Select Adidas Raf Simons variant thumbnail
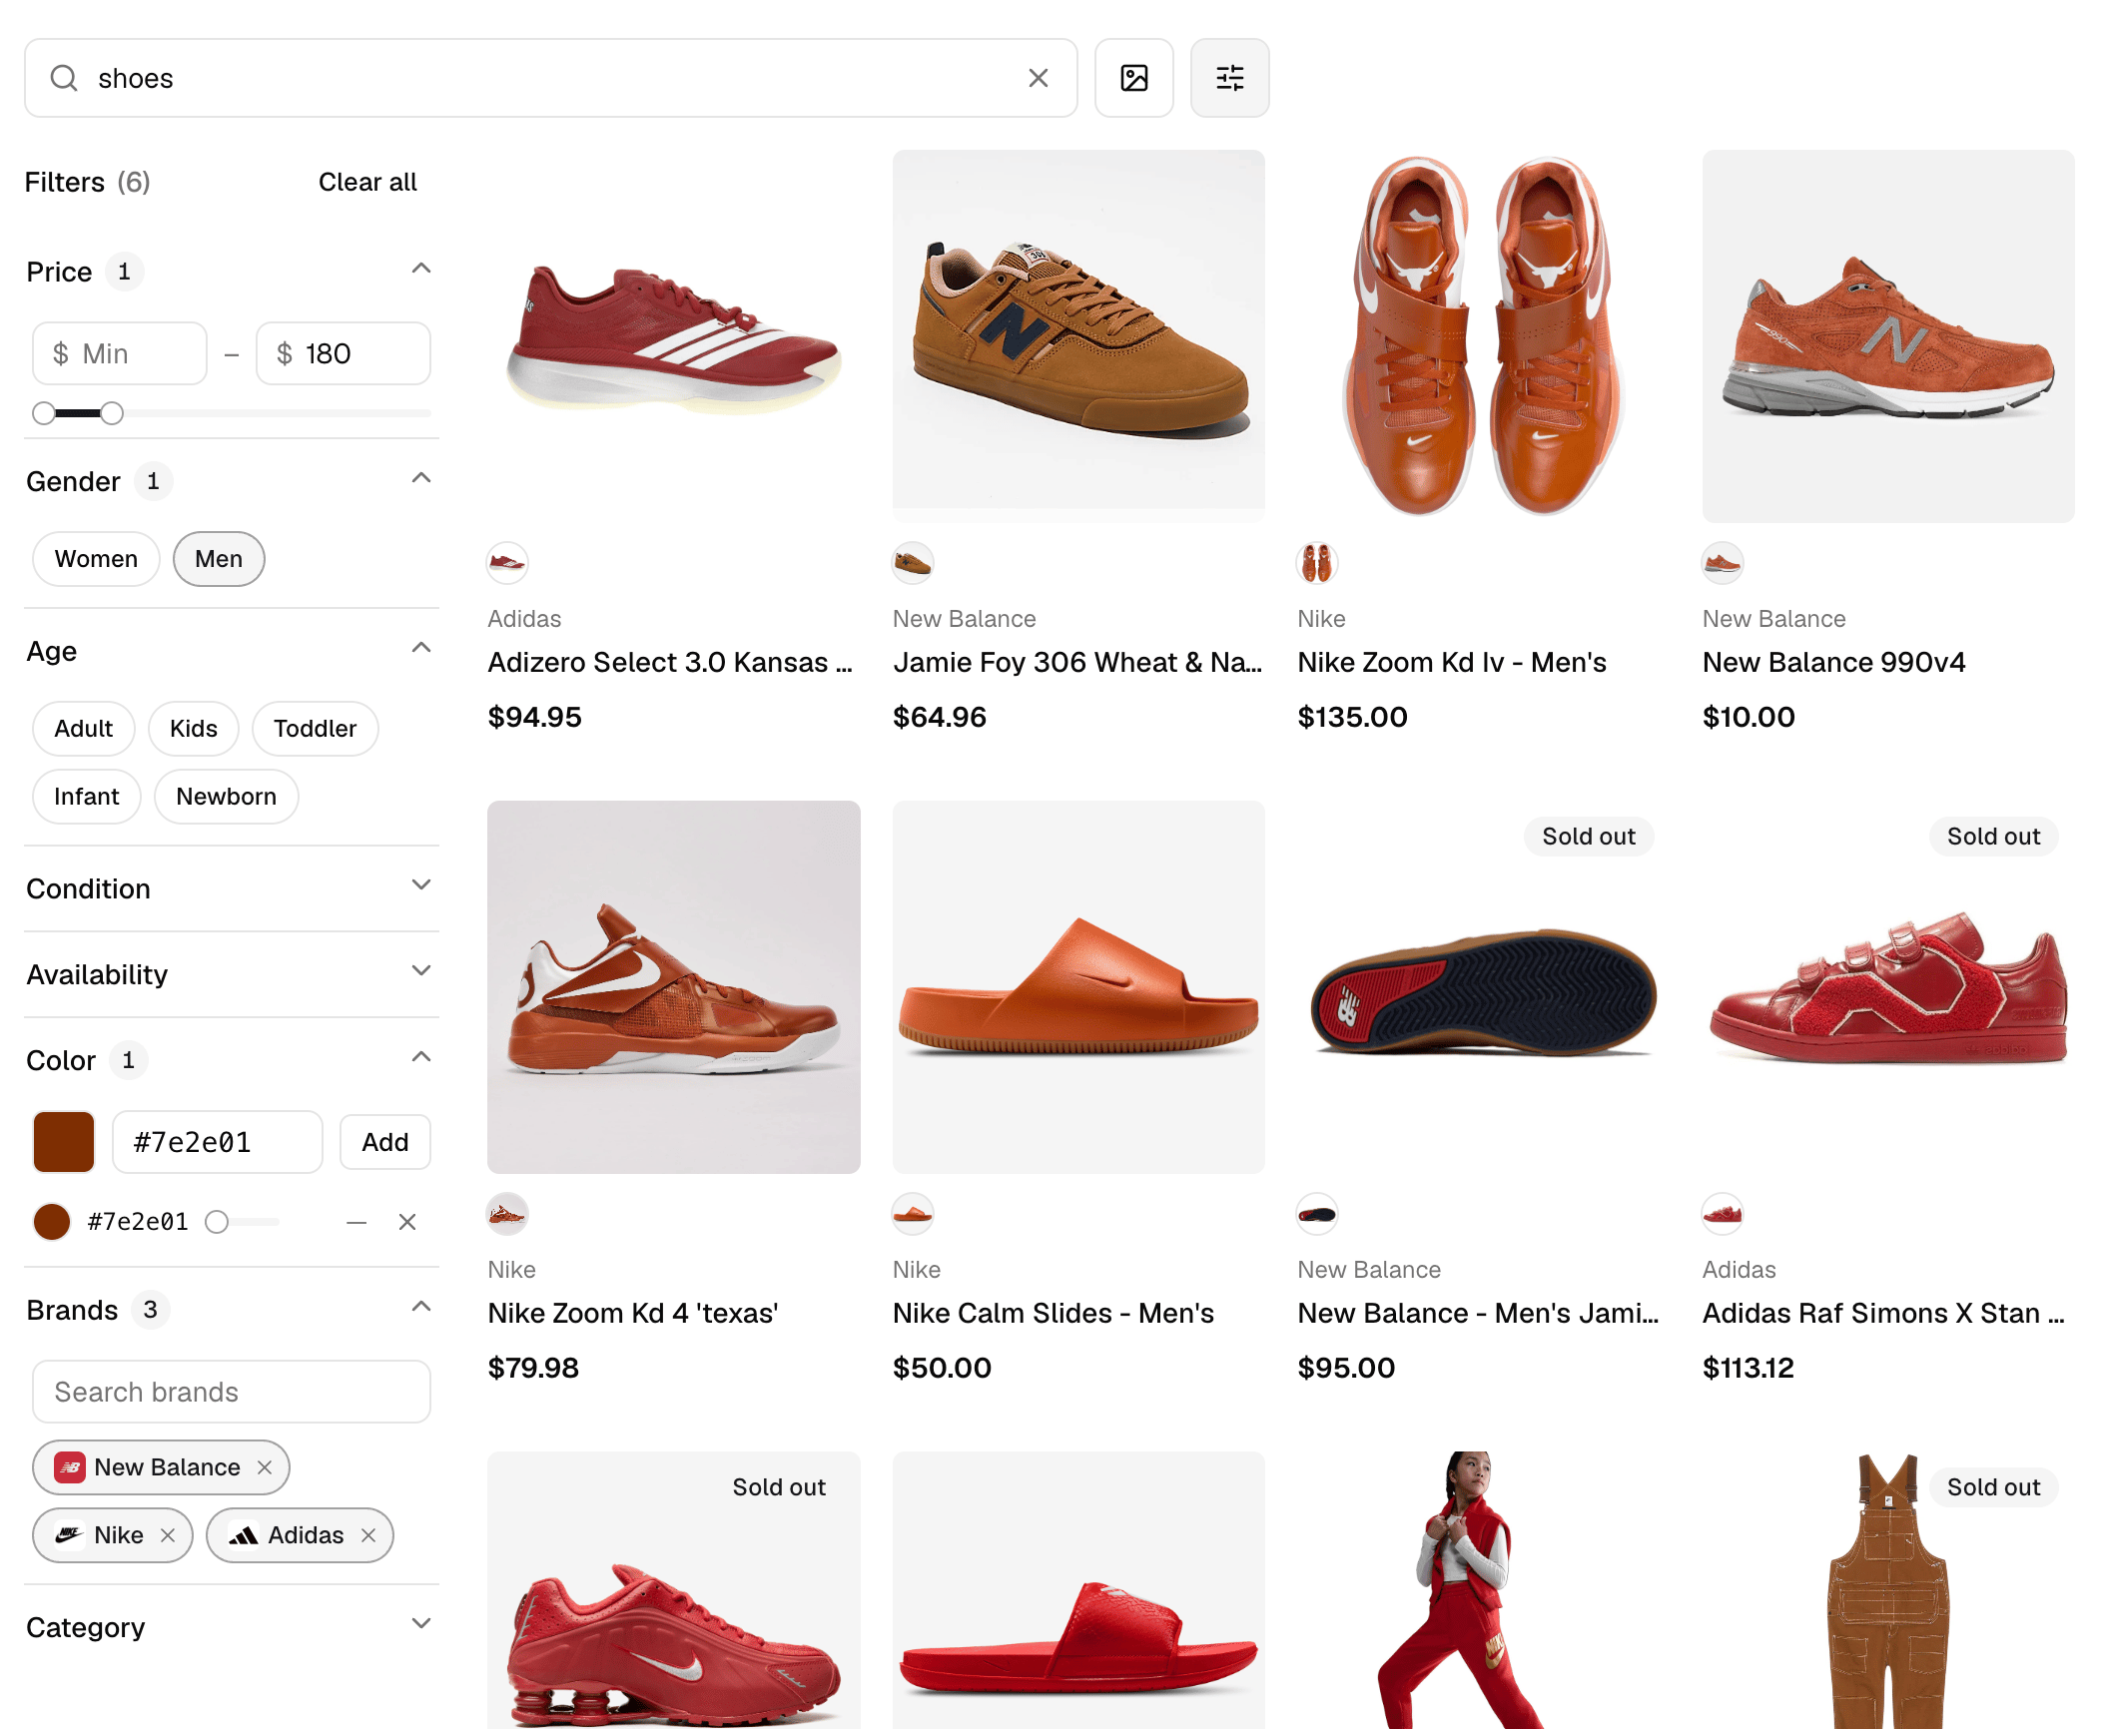 click(1723, 1214)
